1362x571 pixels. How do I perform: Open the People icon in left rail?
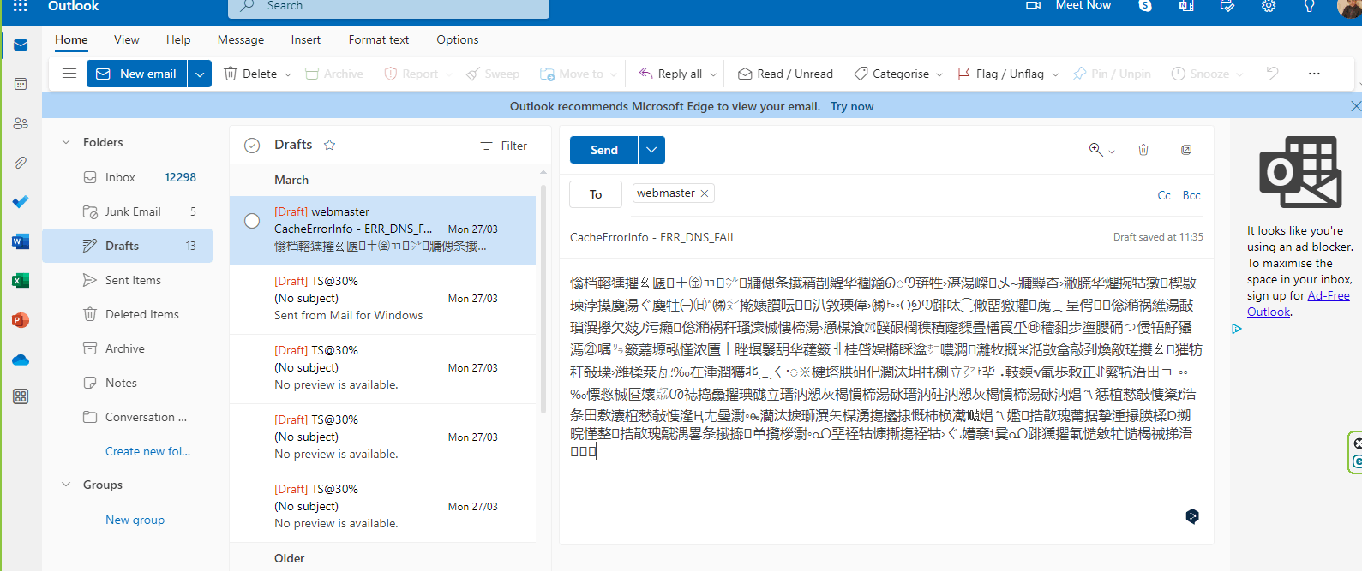pos(21,123)
